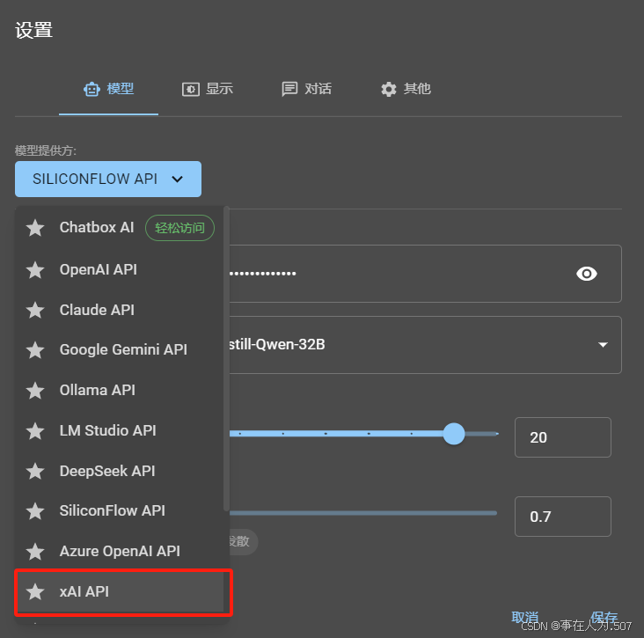The image size is (644, 638).
Task: Click the display icon beside 显示
Action: click(191, 89)
